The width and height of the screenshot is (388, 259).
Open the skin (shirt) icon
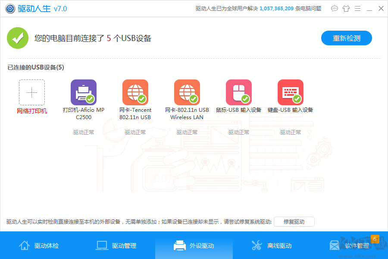pos(346,9)
